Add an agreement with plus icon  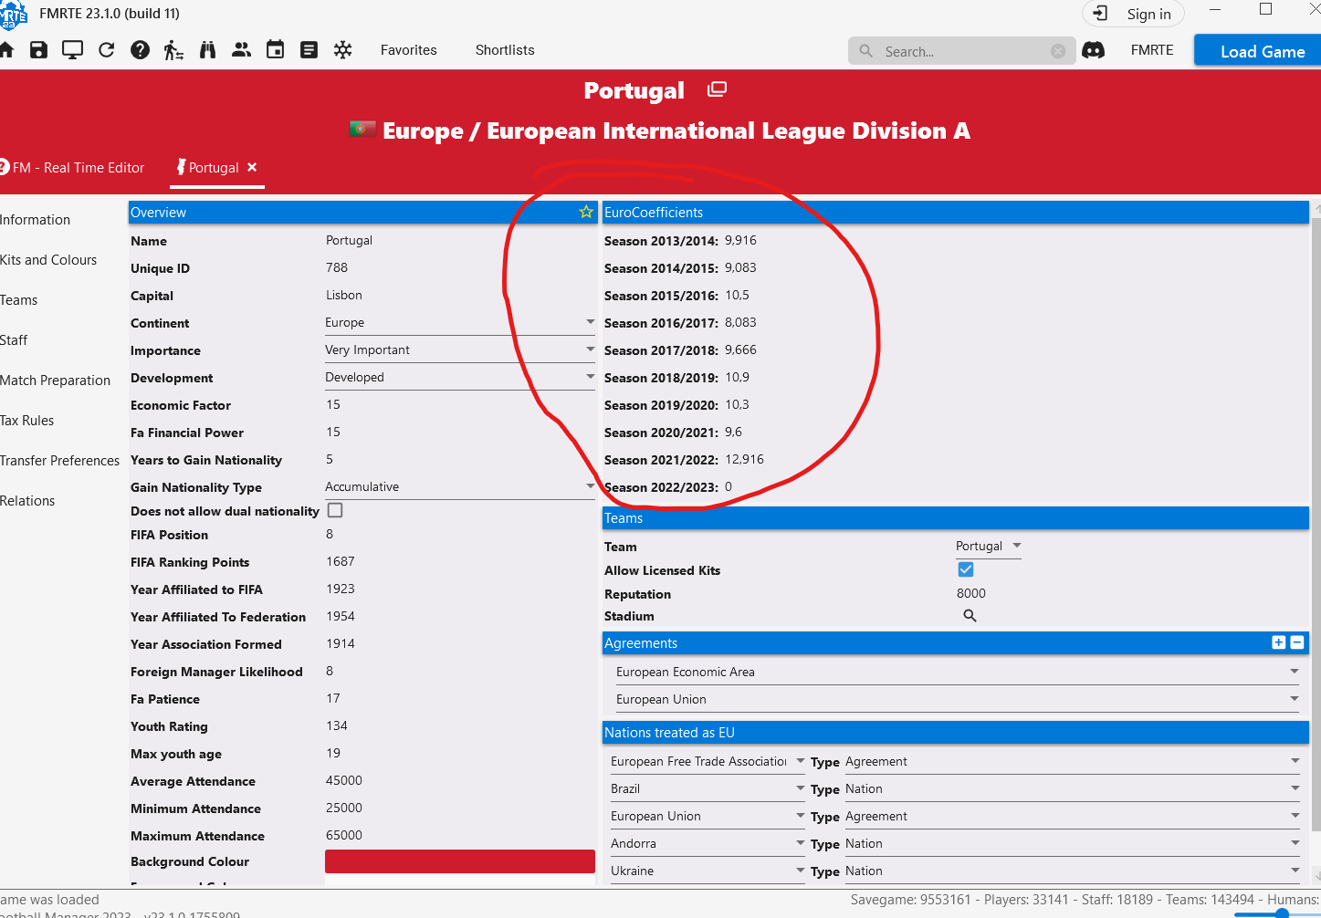point(1278,642)
